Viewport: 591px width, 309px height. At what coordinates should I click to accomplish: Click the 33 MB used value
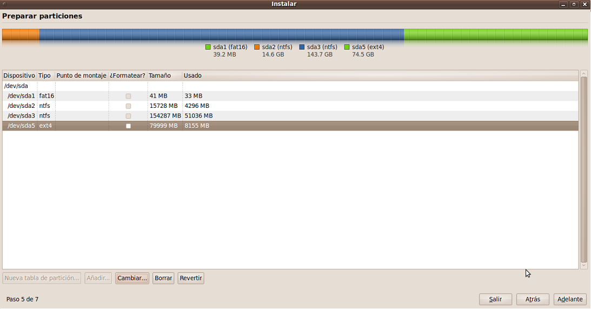click(x=194, y=96)
